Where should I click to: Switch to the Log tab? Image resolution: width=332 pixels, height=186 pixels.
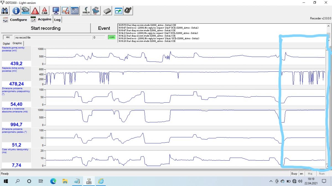pyautogui.click(x=57, y=20)
